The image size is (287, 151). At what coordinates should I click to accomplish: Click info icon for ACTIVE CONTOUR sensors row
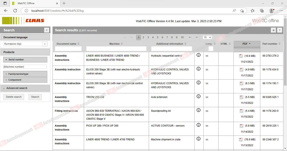point(199,125)
